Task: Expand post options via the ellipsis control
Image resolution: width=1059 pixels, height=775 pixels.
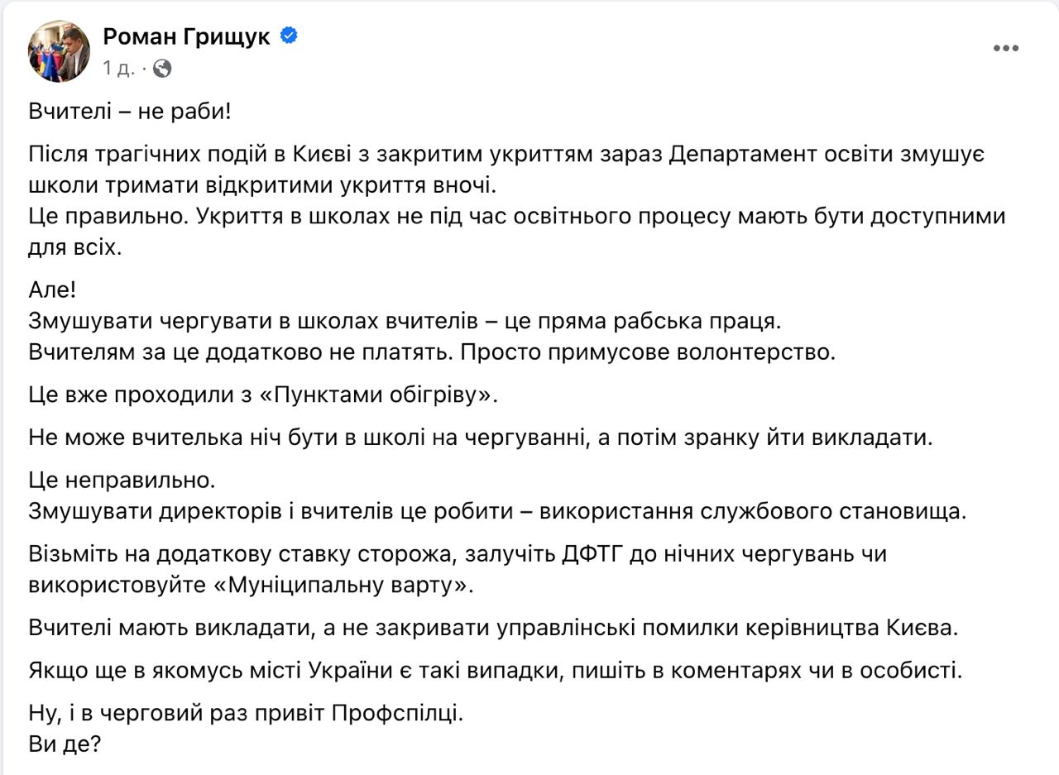Action: click(x=1004, y=47)
